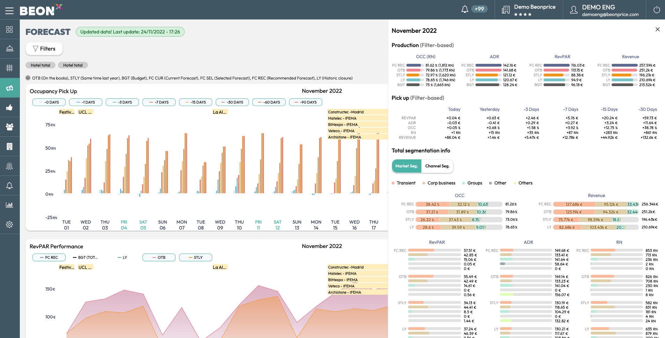The height and width of the screenshot is (338, 665).
Task: Toggle the OTB series in RevPAR Performance
Action: click(159, 257)
